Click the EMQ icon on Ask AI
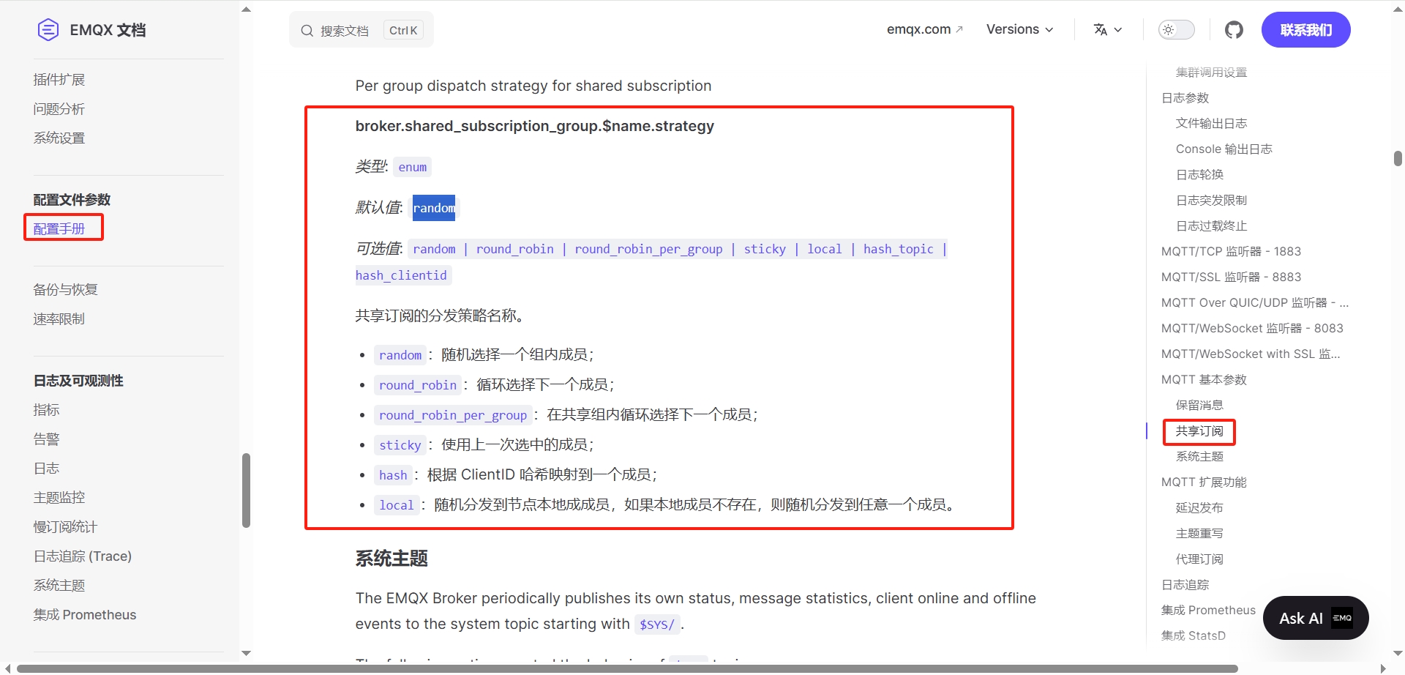This screenshot has height=675, width=1405. [1342, 618]
